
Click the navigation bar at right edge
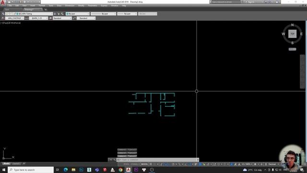click(302, 72)
